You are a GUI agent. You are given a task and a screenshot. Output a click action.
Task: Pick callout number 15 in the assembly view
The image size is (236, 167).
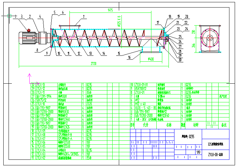point(119,53)
